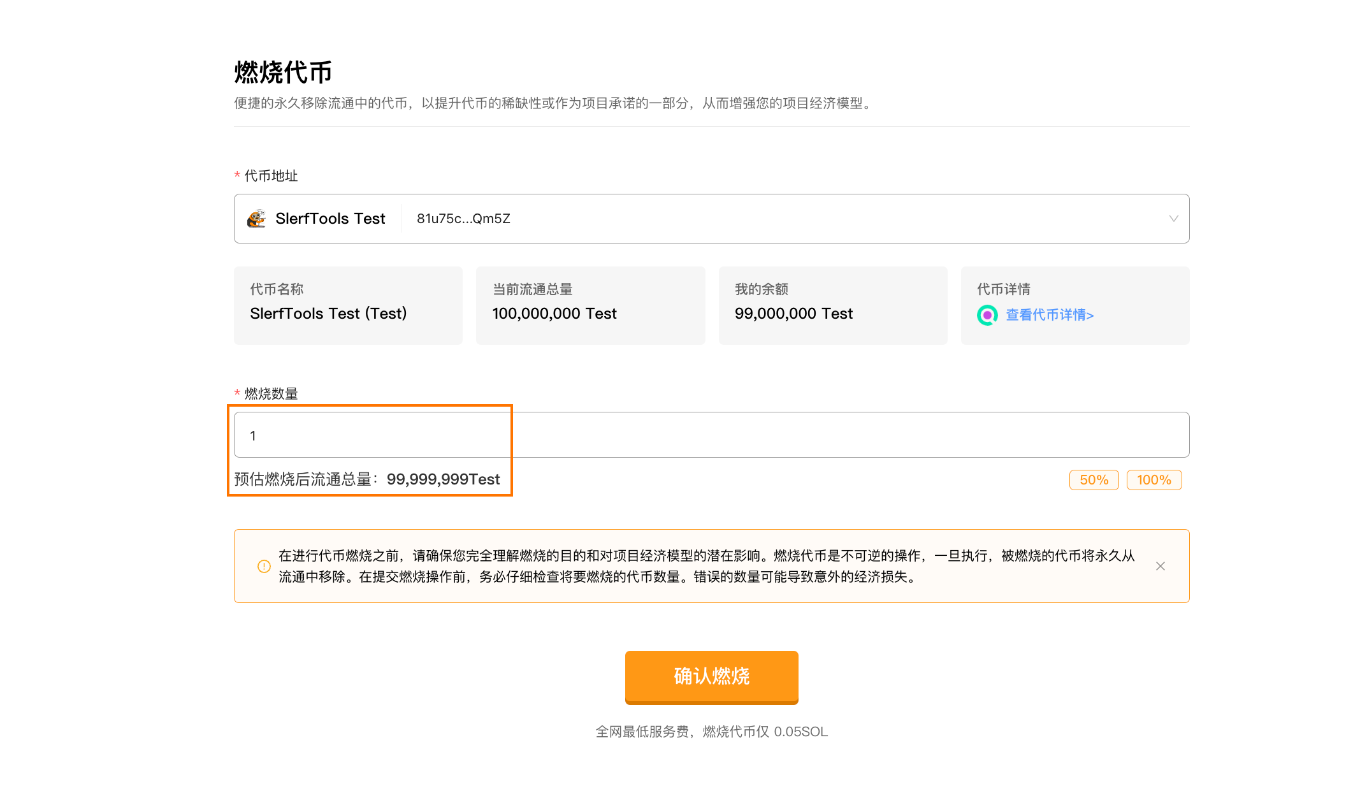Click the 81u75c...Qm5Z token address

pyautogui.click(x=463, y=219)
